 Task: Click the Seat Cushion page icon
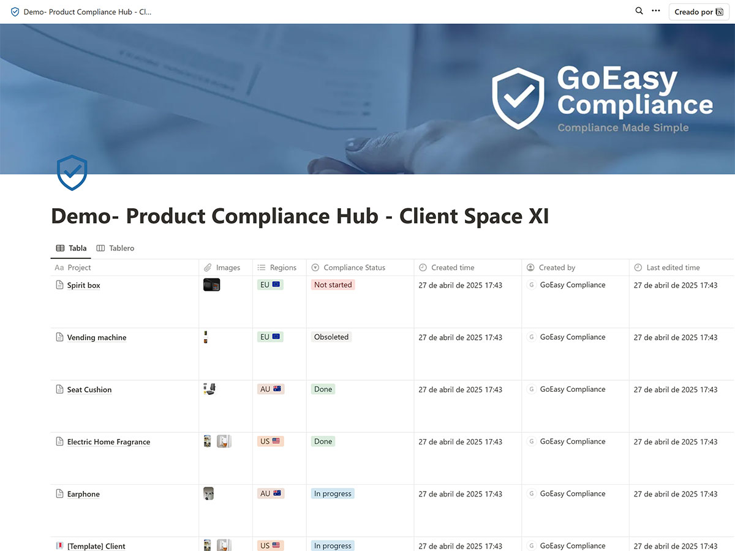point(59,389)
